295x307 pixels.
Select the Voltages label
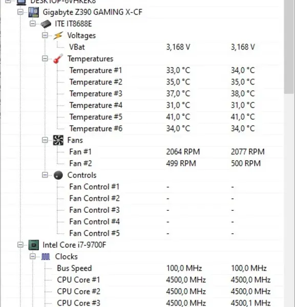[x=81, y=35]
